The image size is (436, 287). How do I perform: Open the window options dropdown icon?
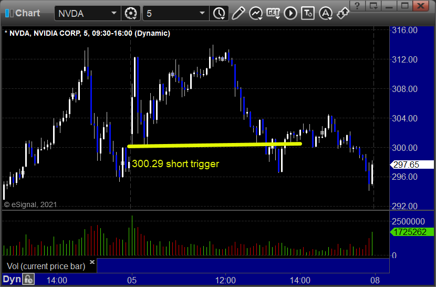click(x=373, y=6)
